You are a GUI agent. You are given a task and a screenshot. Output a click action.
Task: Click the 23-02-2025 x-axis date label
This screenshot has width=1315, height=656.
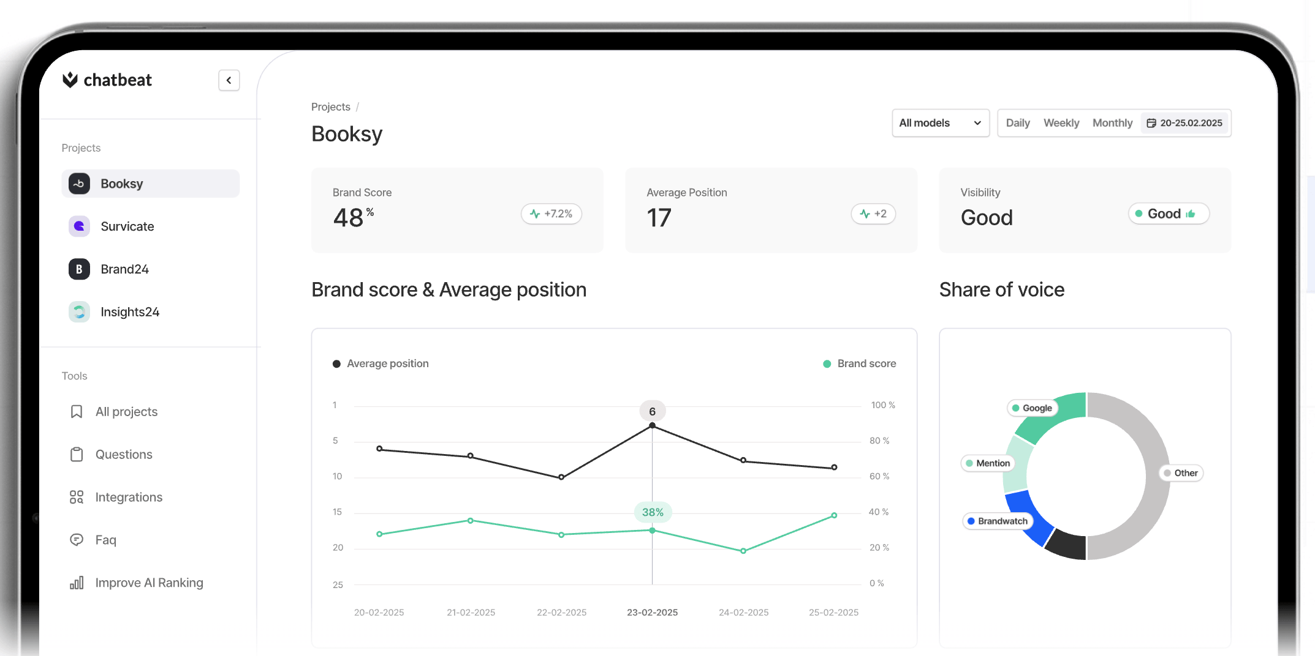coord(652,613)
